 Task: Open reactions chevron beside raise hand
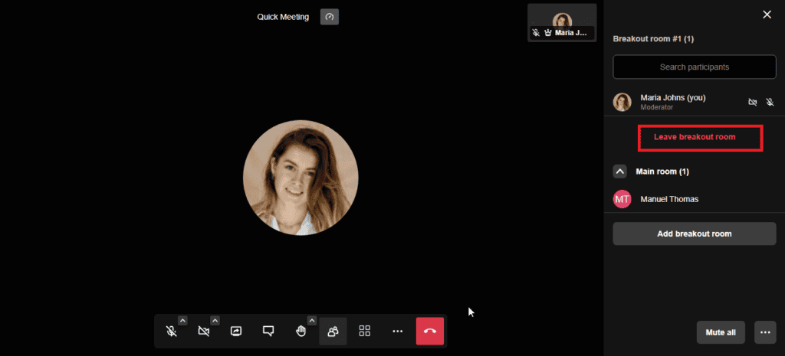[312, 321]
